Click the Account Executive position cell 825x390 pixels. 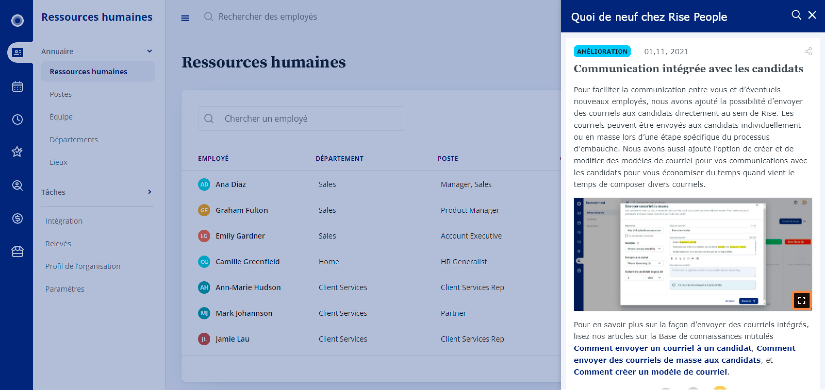point(471,236)
